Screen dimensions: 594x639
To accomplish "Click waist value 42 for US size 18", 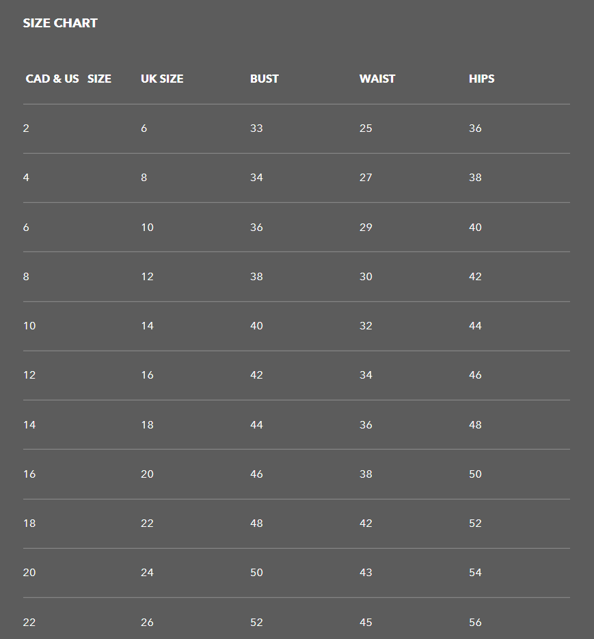I will [366, 524].
